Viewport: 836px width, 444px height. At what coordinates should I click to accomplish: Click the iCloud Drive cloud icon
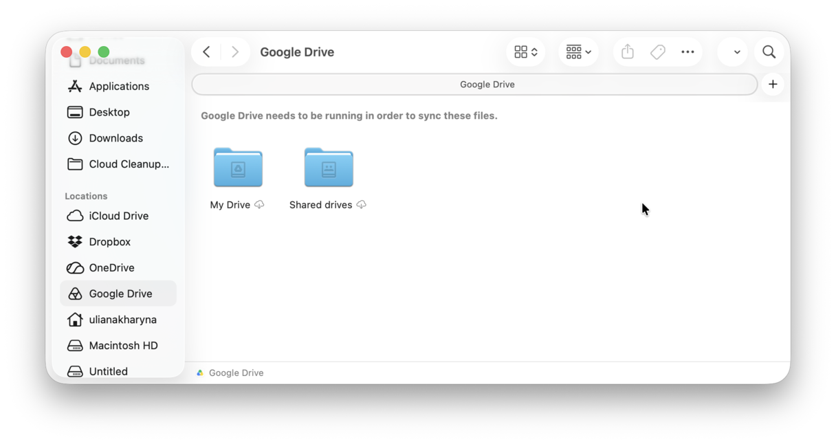75,216
